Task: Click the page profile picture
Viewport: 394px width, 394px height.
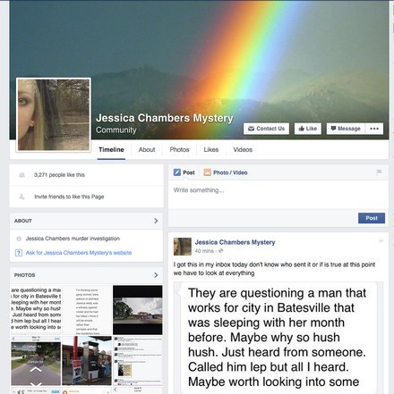Action: coord(54,115)
